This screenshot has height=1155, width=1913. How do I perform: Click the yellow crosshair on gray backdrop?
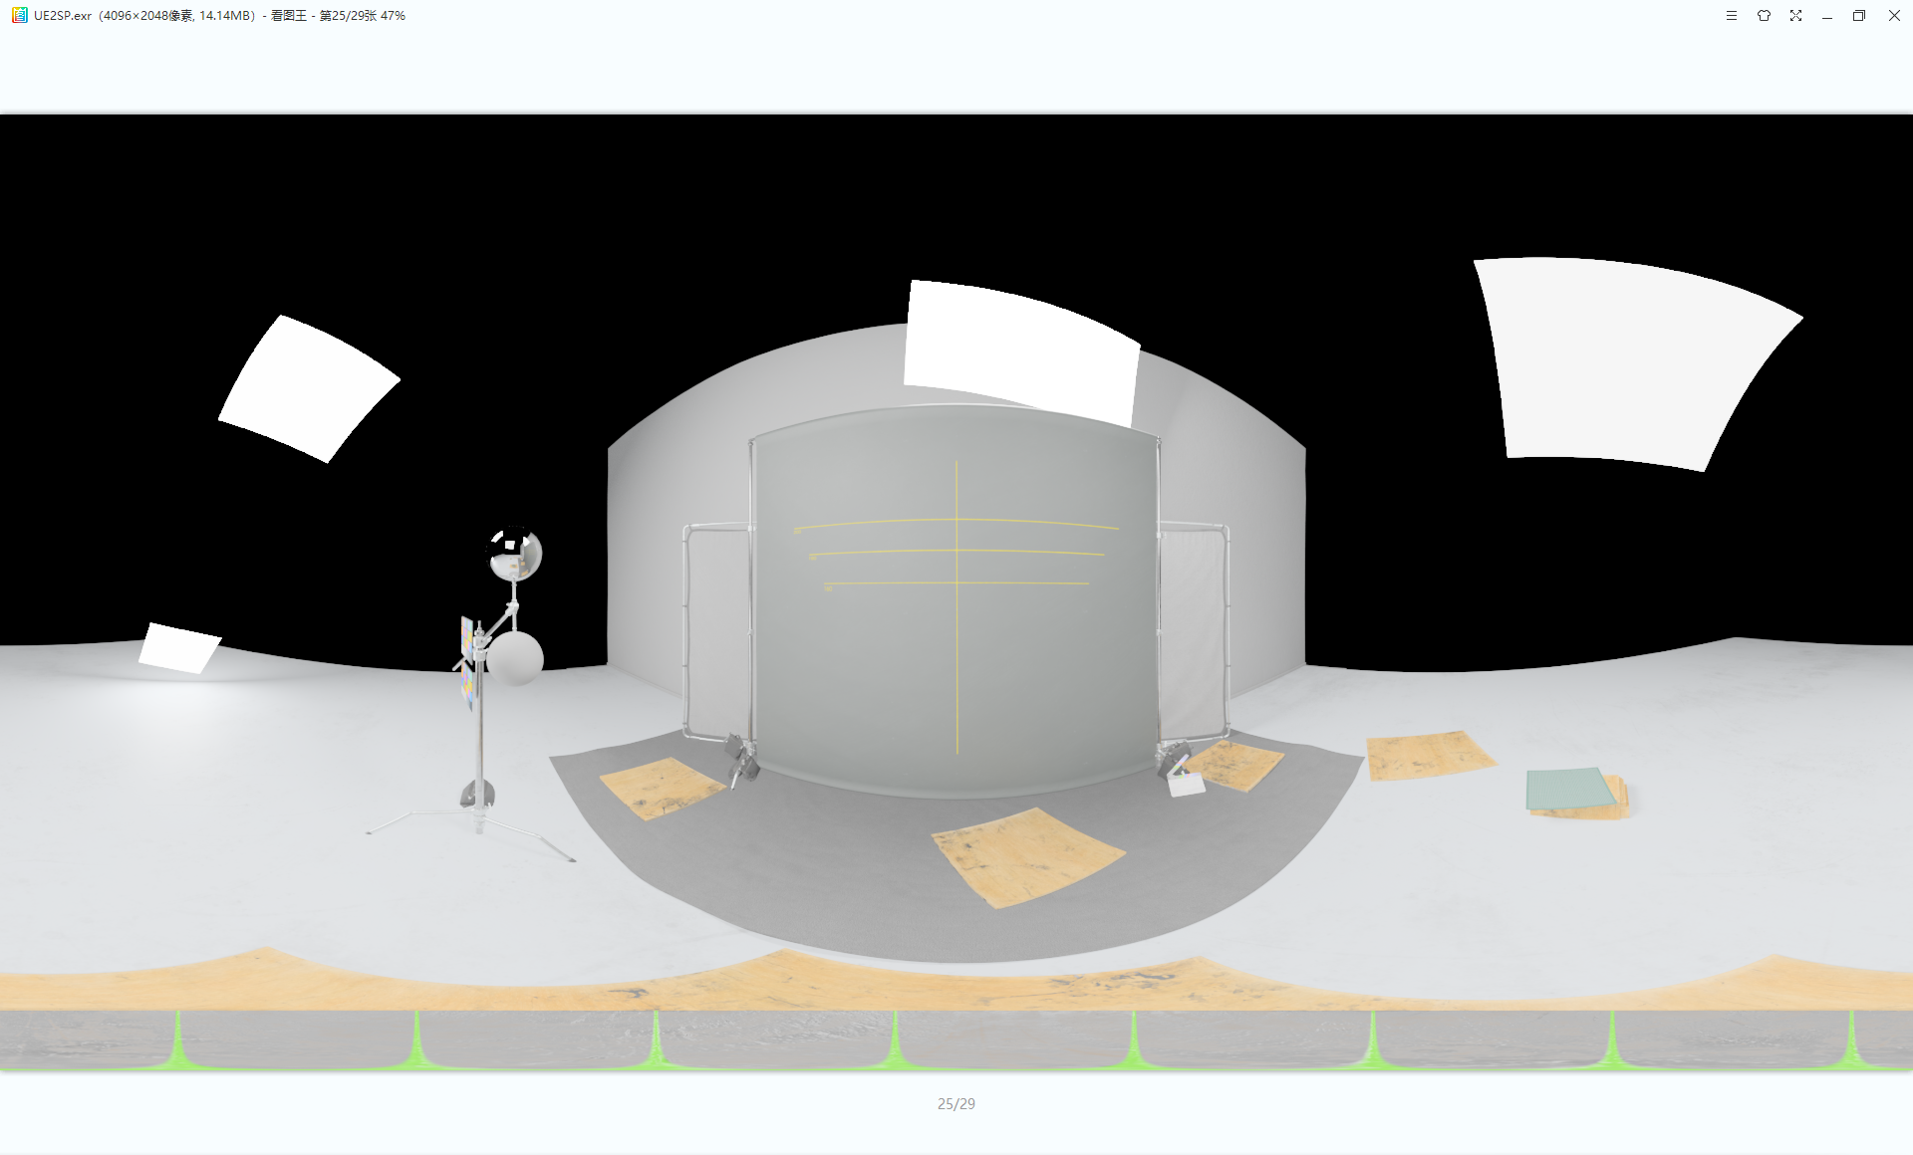tap(956, 549)
